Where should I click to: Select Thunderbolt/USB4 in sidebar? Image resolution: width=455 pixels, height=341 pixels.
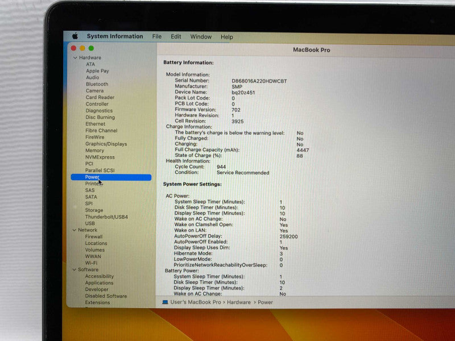point(106,217)
